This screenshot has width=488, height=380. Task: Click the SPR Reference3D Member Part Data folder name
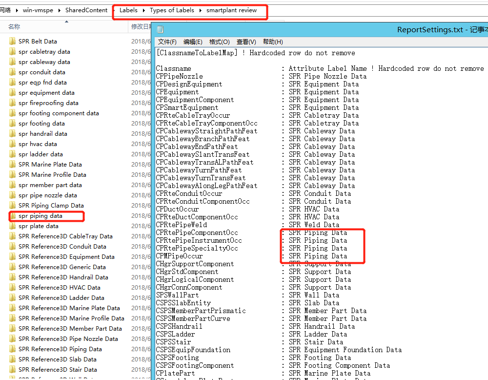(70, 329)
